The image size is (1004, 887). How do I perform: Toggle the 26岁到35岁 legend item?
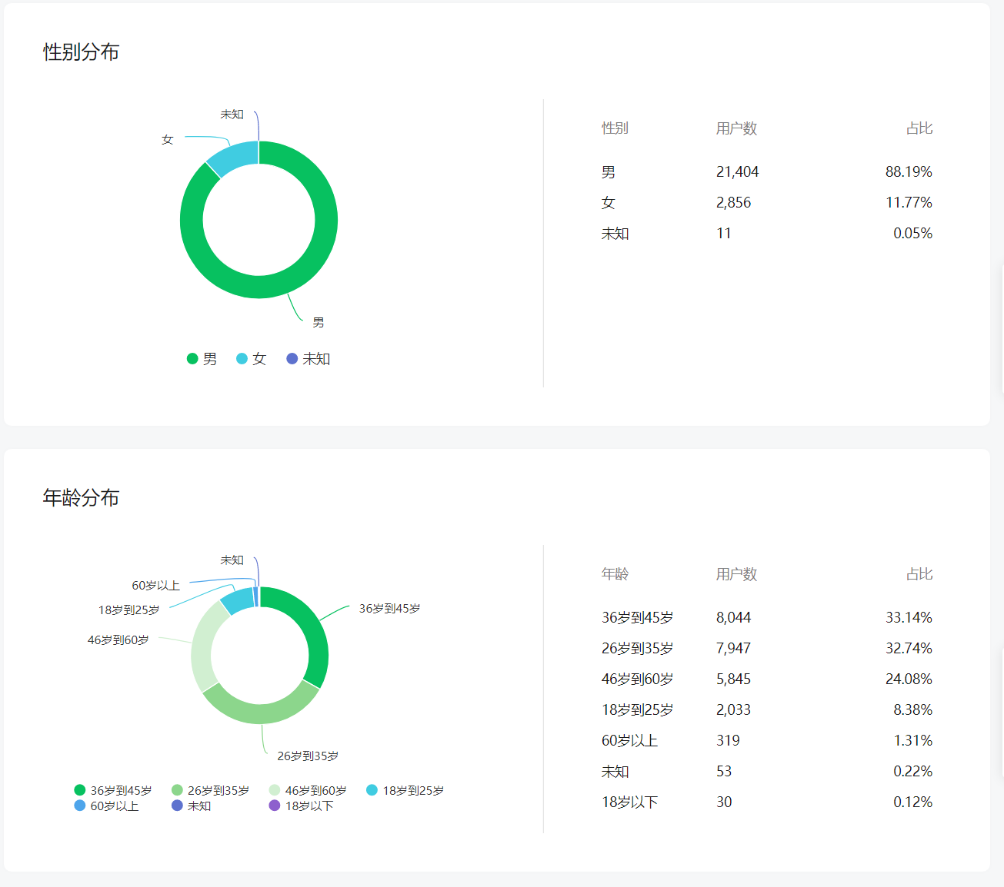pyautogui.click(x=211, y=790)
